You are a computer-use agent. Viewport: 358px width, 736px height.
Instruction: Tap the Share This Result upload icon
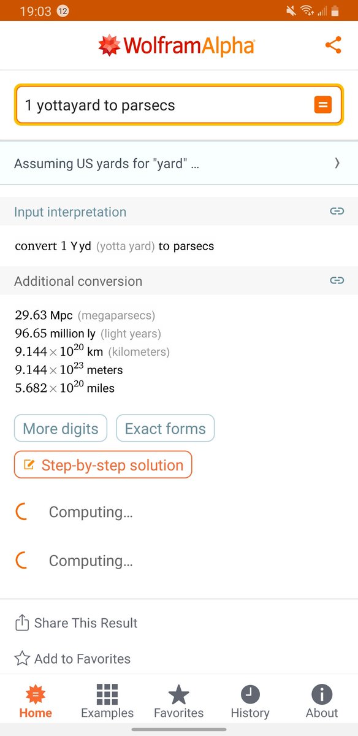(x=22, y=623)
